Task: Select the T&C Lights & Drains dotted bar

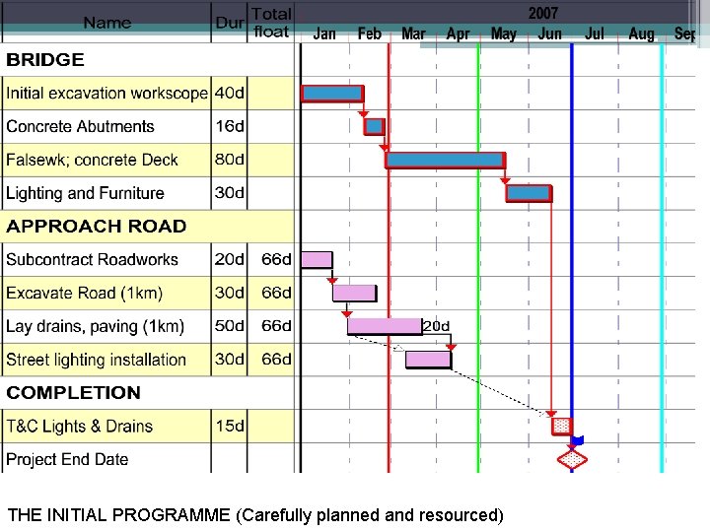Action: coord(562,427)
